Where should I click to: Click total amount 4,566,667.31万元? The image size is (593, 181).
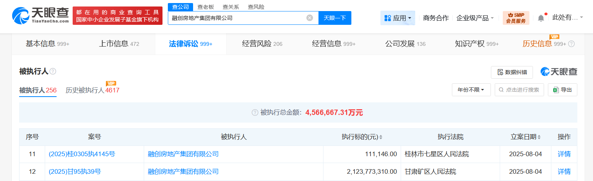click(x=334, y=113)
